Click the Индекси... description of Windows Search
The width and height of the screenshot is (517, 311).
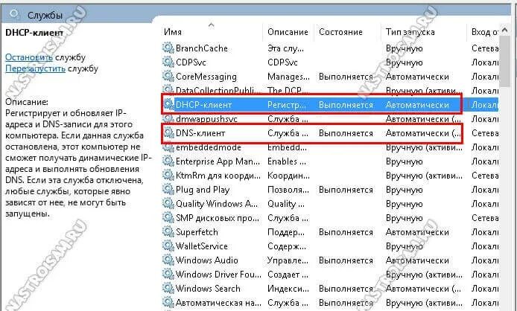tap(288, 289)
